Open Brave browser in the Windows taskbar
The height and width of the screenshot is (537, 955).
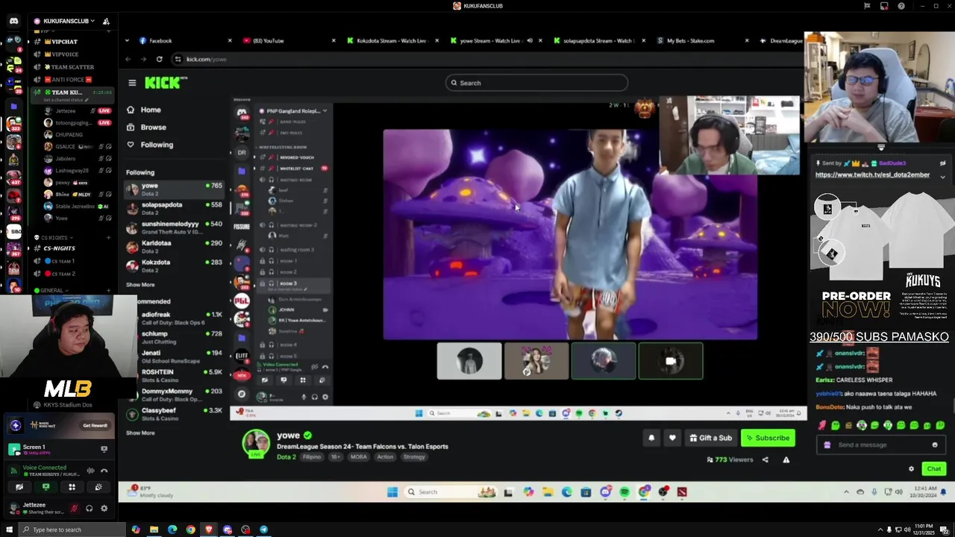click(x=209, y=530)
